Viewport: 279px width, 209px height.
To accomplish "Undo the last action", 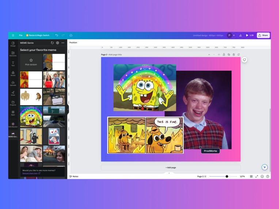I will point(57,35).
